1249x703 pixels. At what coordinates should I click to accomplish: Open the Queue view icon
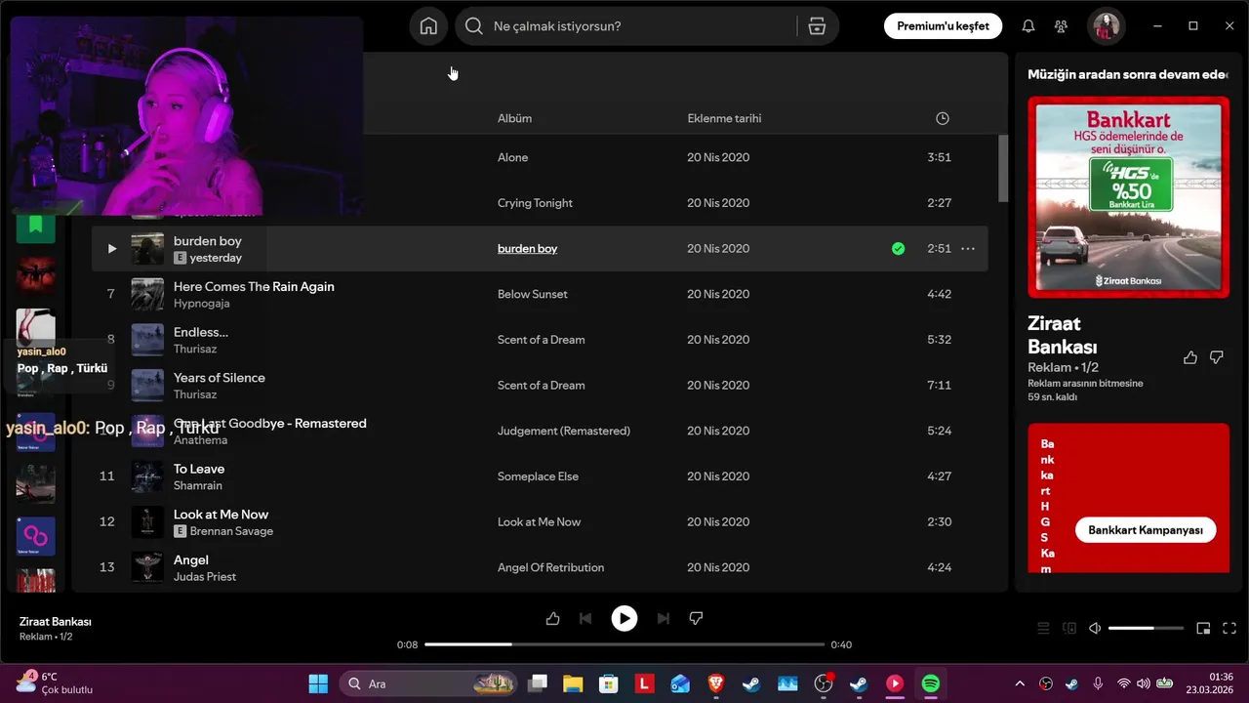(x=1043, y=629)
